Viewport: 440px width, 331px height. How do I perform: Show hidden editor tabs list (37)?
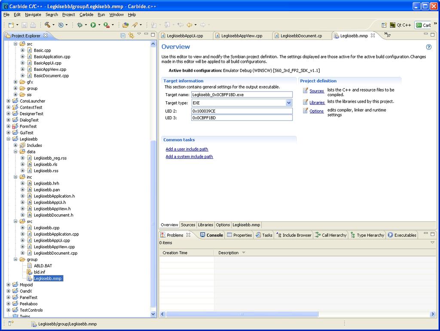(x=387, y=35)
